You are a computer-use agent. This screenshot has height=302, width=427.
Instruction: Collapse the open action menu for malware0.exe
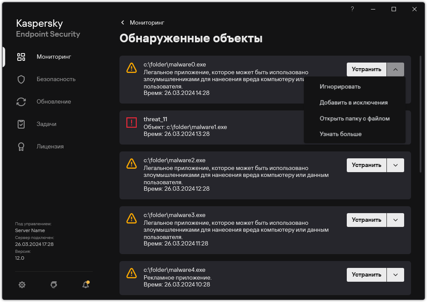pyautogui.click(x=395, y=69)
